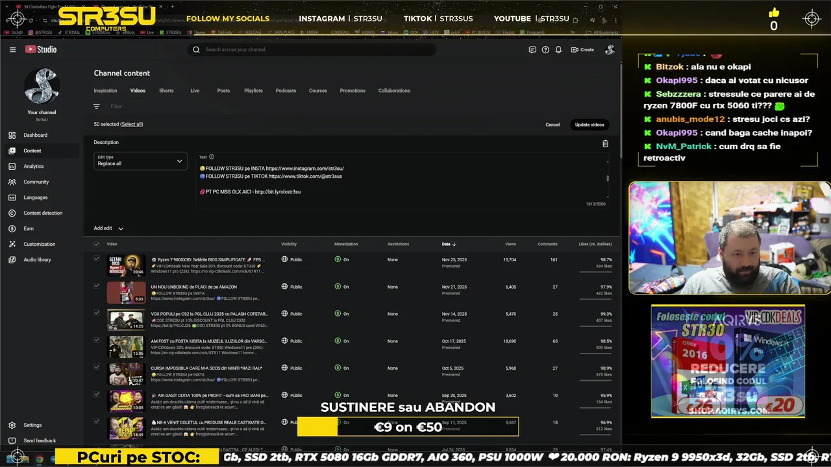Open the Customization wand icon

click(12, 244)
